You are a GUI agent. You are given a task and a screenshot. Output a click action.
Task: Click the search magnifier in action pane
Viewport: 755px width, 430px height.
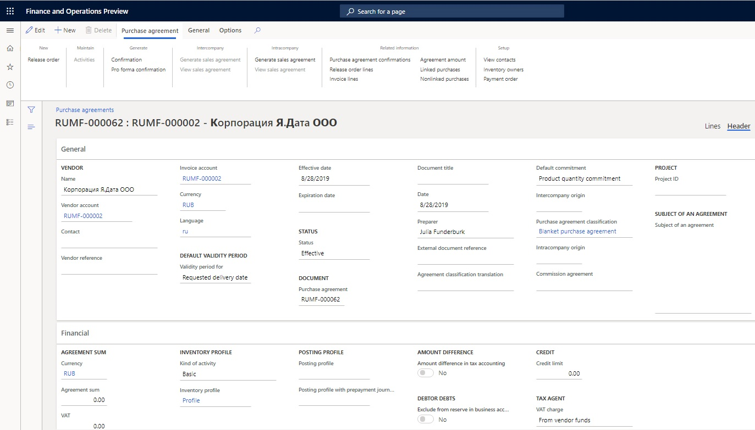(257, 30)
